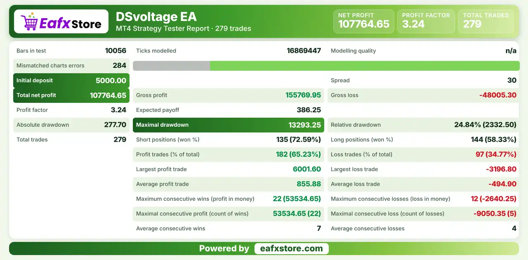Select the Modelling quality value n/a
This screenshot has width=528, height=260.
click(x=511, y=51)
